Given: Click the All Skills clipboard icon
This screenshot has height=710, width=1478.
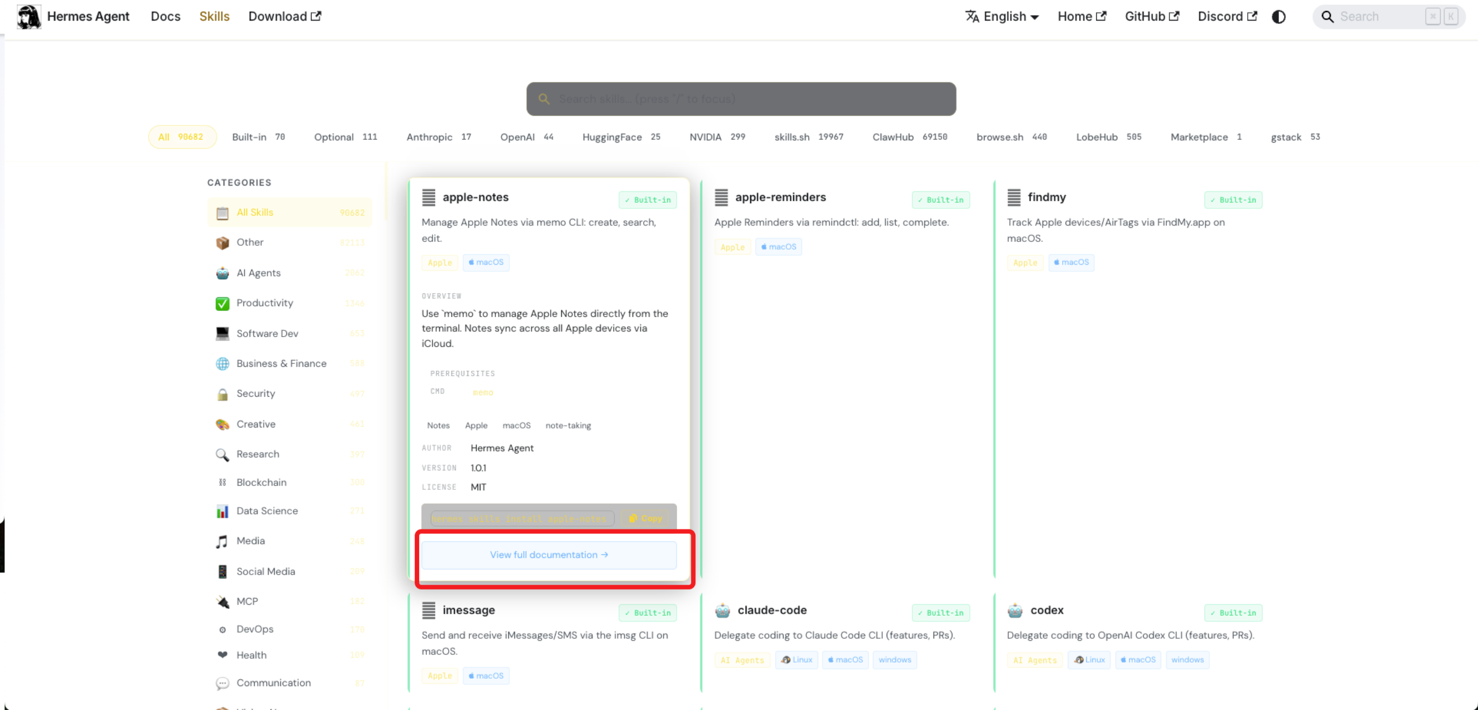Looking at the screenshot, I should pos(222,213).
